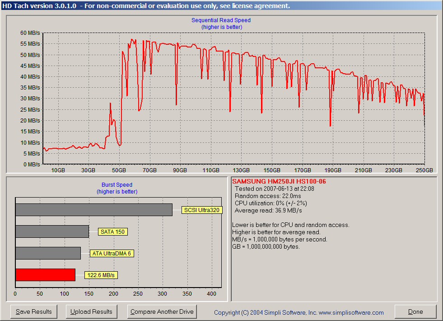The height and width of the screenshot is (321, 443).
Task: Click the Save Results button
Action: tap(34, 312)
